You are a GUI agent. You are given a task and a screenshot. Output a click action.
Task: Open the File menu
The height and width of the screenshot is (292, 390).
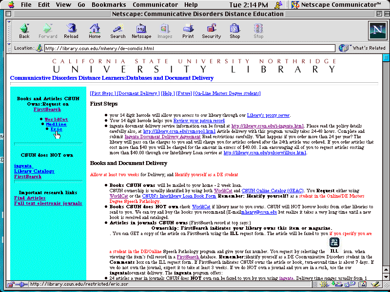click(26, 4)
